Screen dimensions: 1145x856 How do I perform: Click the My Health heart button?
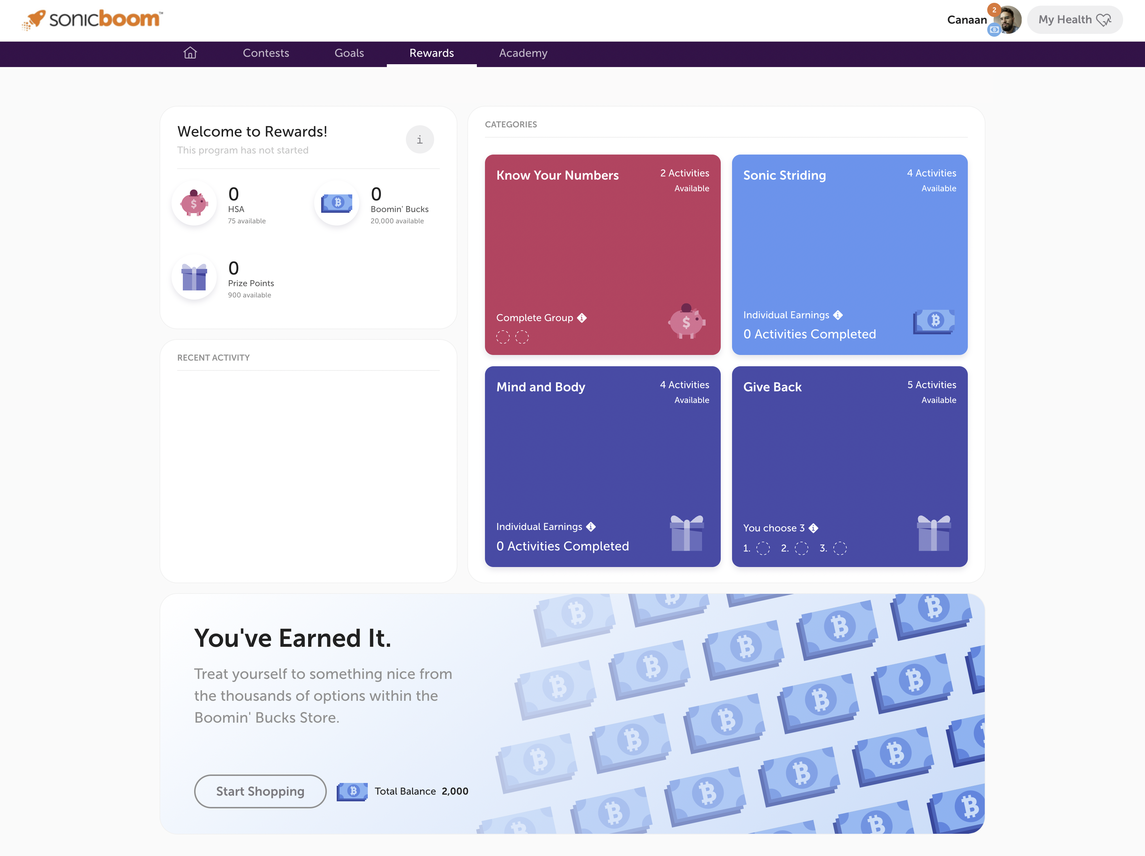tap(1076, 20)
